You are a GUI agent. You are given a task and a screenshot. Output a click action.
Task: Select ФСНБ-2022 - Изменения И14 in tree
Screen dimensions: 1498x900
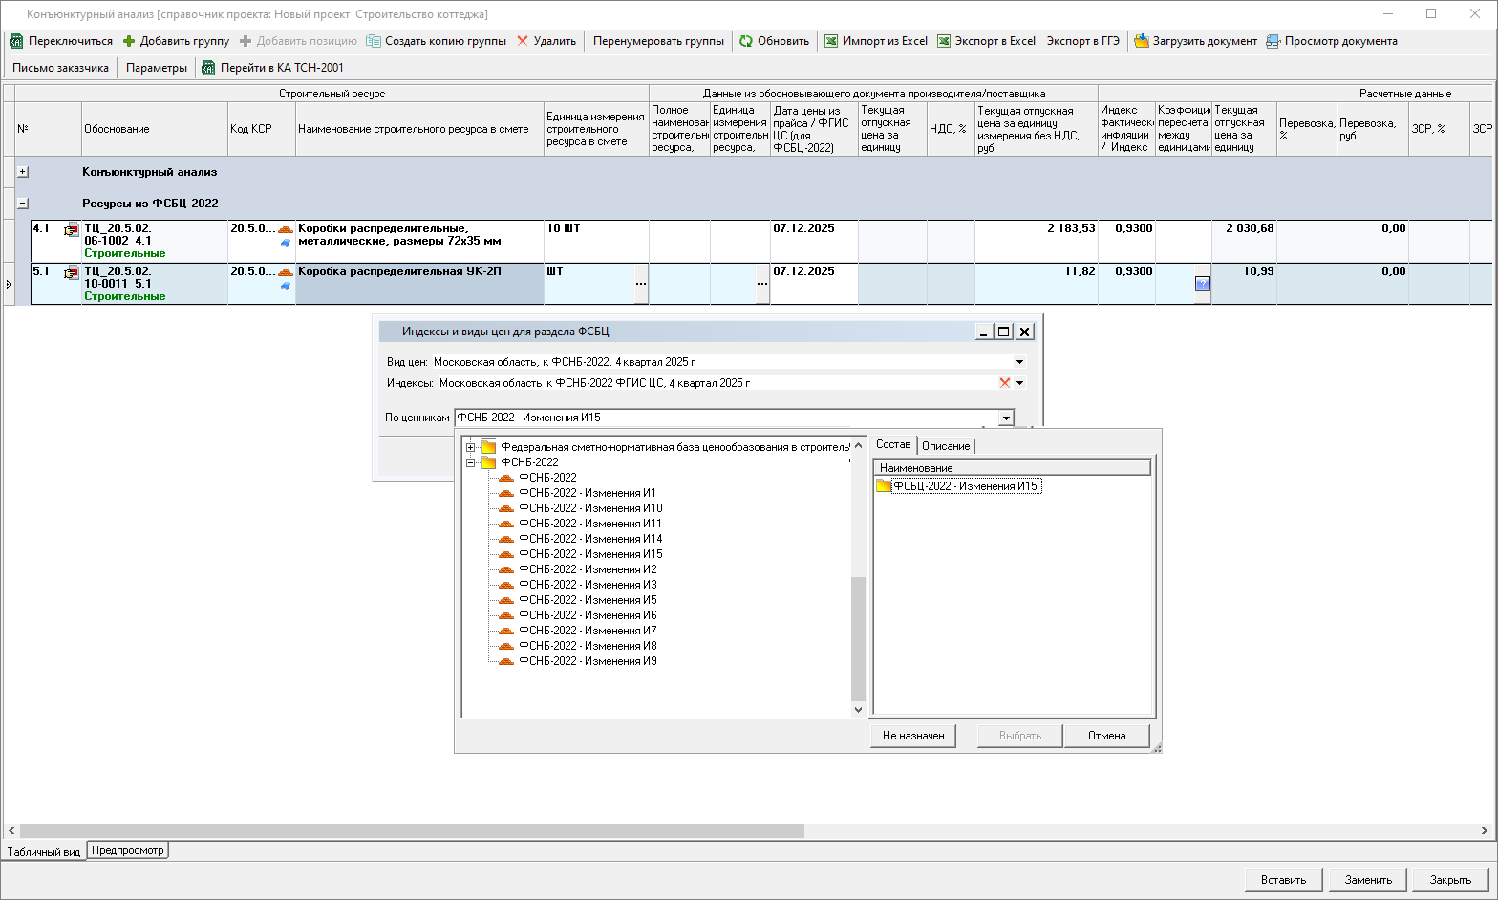point(589,539)
